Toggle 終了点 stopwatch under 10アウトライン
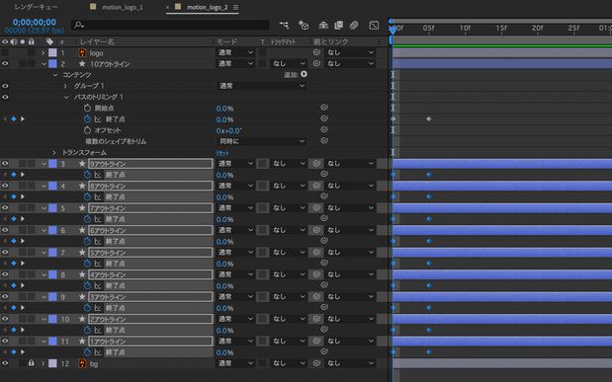 pyautogui.click(x=87, y=119)
